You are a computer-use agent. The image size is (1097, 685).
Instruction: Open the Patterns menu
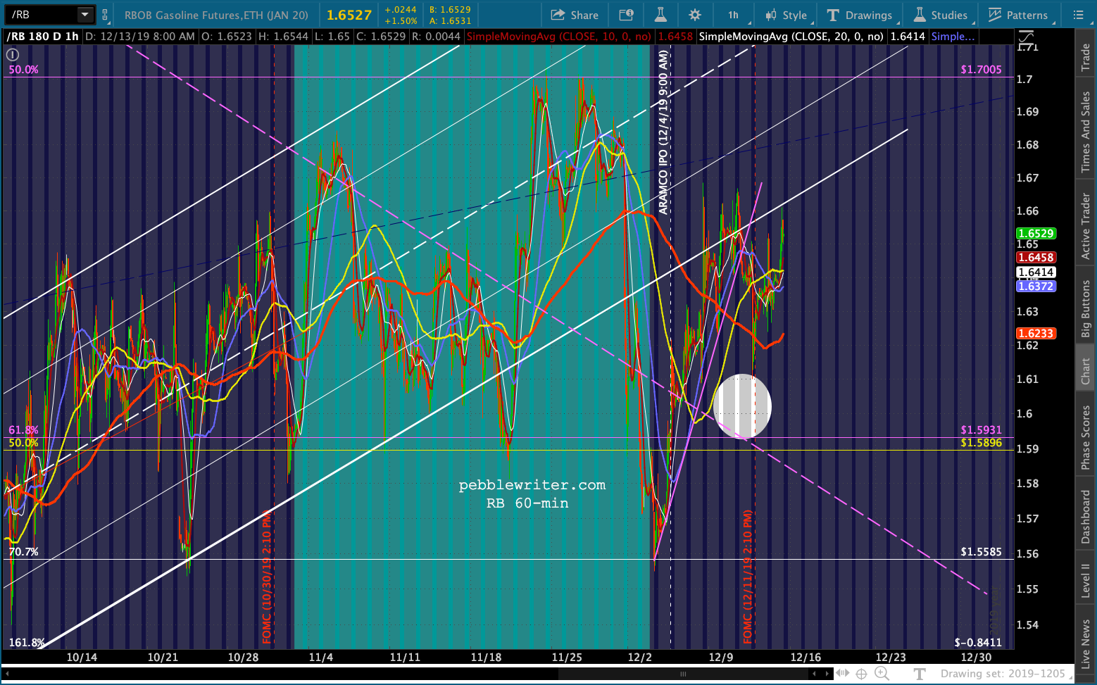pyautogui.click(x=1018, y=15)
